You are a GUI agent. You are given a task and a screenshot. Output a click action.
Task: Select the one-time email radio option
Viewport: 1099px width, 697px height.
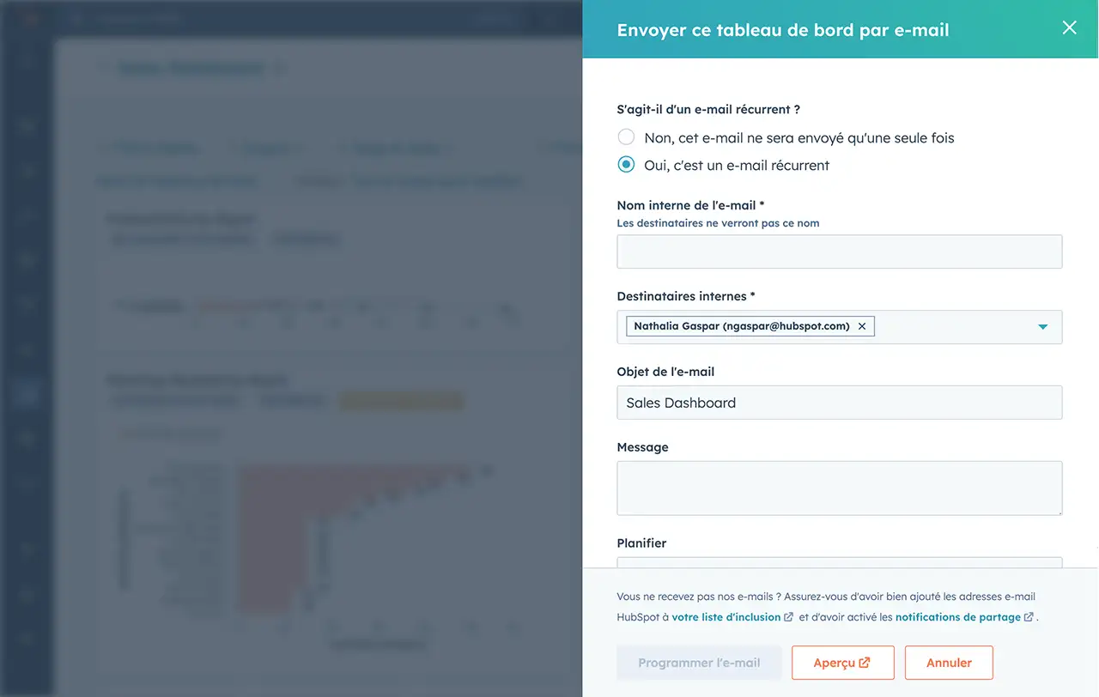click(x=627, y=137)
